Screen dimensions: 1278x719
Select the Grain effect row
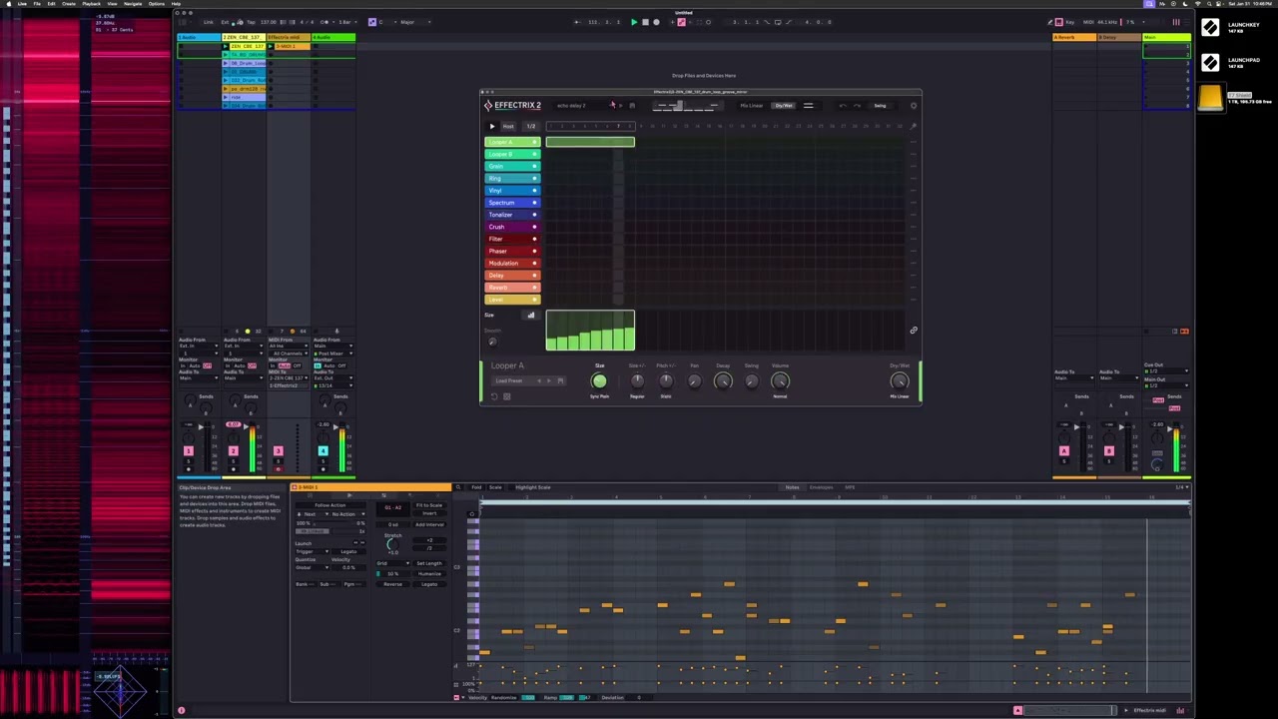(x=512, y=166)
